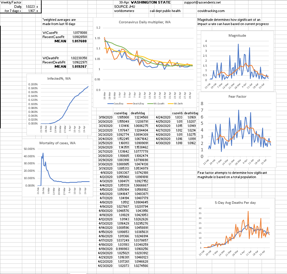The height and width of the screenshot is (274, 287).
Task: Click the SOURCE JHU cell
Action: (x=124, y=7)
